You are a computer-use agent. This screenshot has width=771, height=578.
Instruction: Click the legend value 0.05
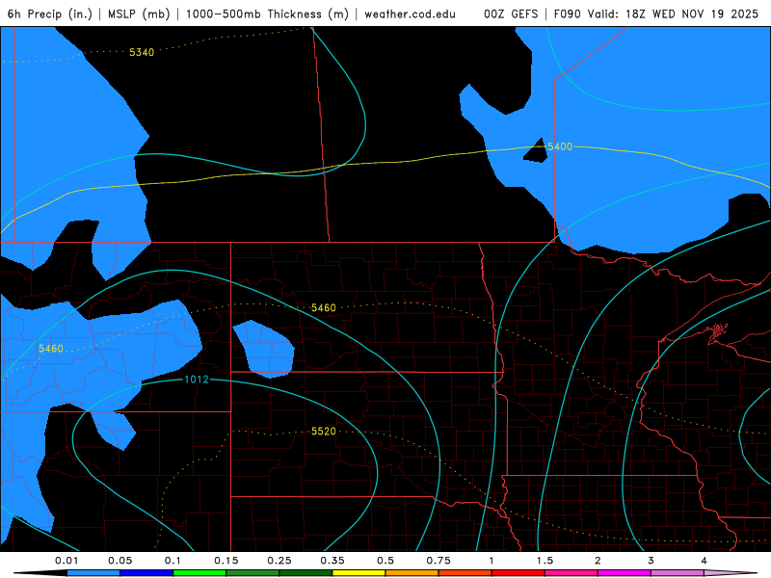click(x=120, y=561)
